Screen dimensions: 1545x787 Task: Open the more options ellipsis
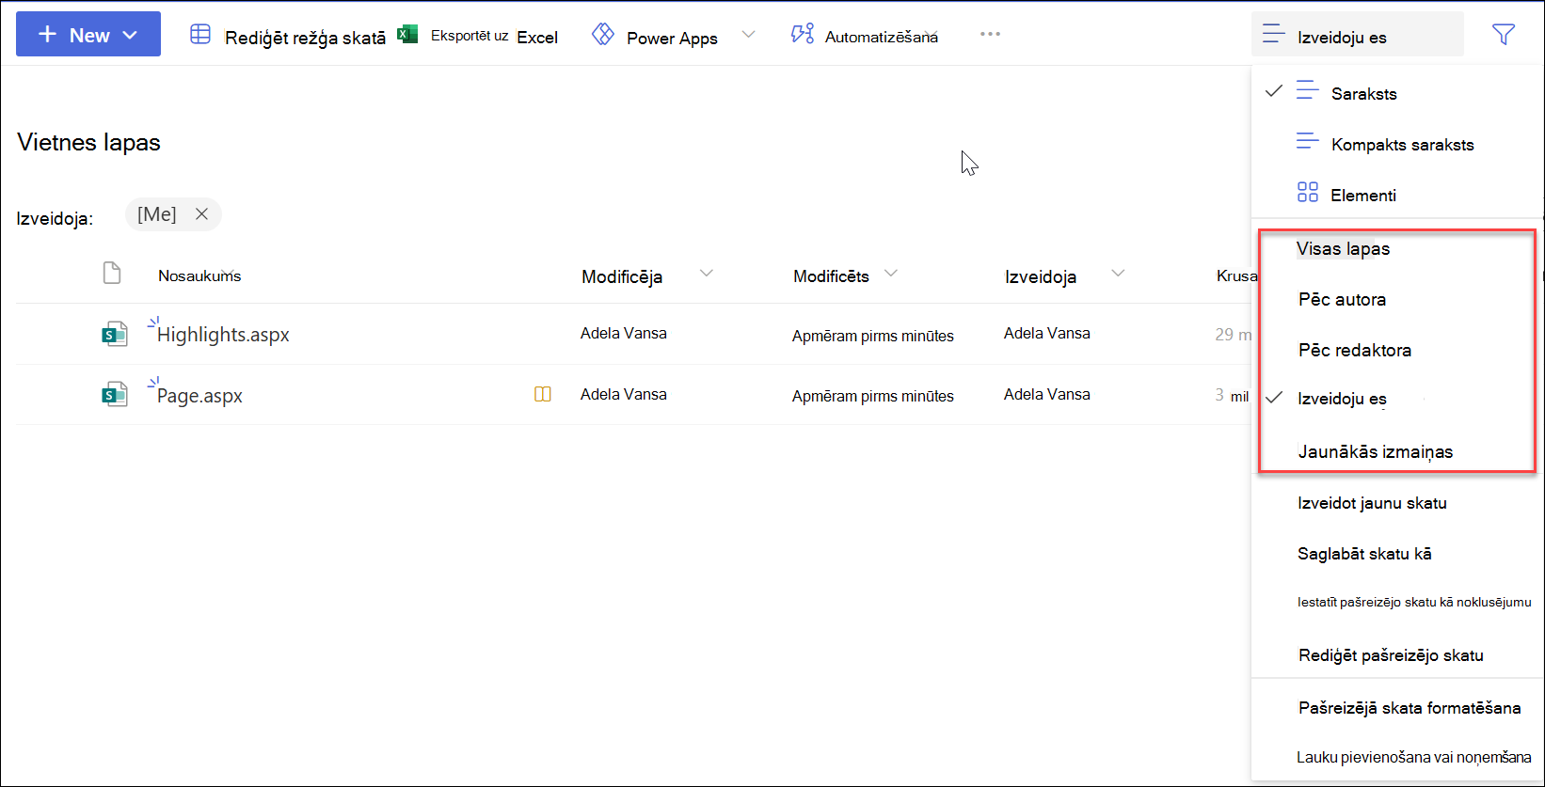point(990,34)
